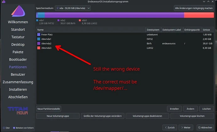This screenshot has width=217, height=132.
Task: Select the /dev/vda3 partition row
Action: [x=125, y=48]
